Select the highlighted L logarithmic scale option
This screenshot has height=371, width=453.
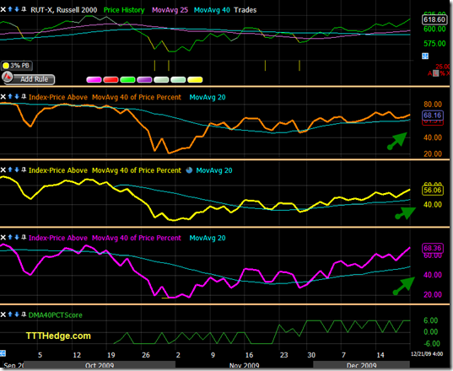tap(435, 73)
